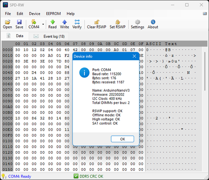209x180 pixels.
Task: Click the window resize grip in status bar
Action: [x=206, y=177]
